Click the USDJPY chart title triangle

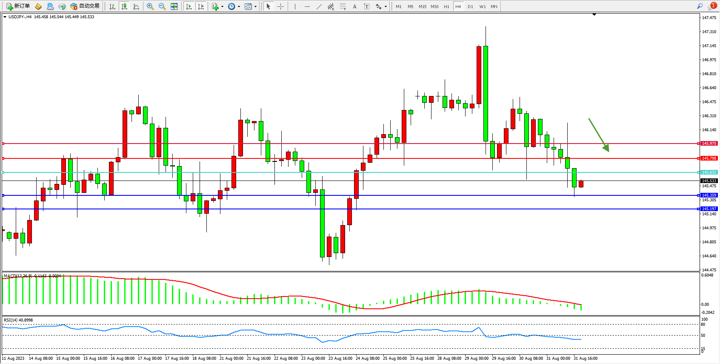5,17
